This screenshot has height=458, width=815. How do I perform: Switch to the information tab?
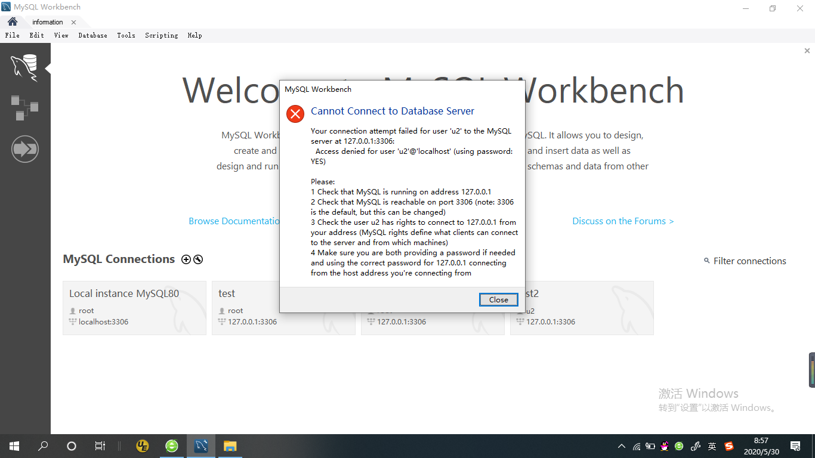click(x=48, y=22)
